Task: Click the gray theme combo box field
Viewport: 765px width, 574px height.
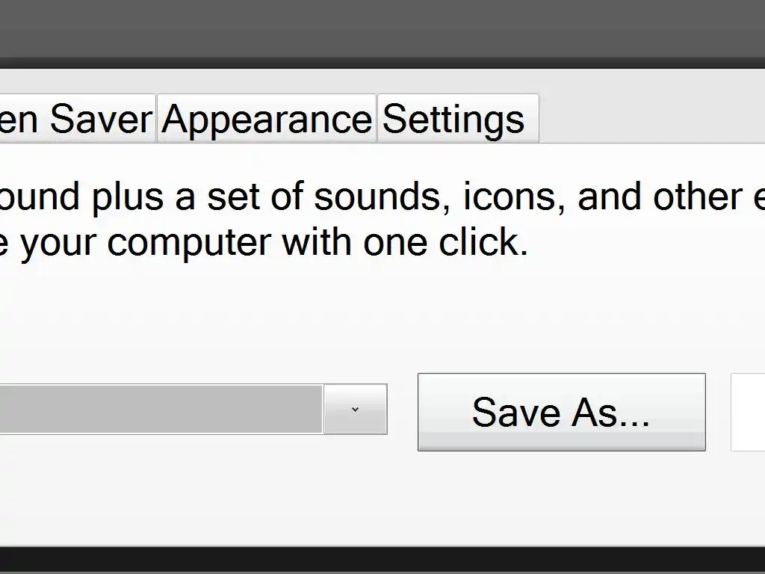Action: click(x=161, y=409)
